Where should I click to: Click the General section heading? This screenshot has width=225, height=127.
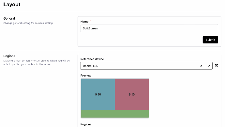pos(9,18)
